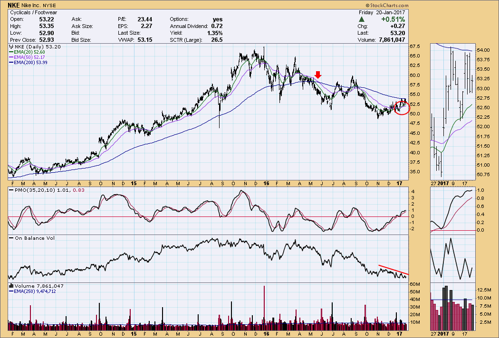Click the 'Last:' label in the header
The image size is (499, 338).
(363, 33)
